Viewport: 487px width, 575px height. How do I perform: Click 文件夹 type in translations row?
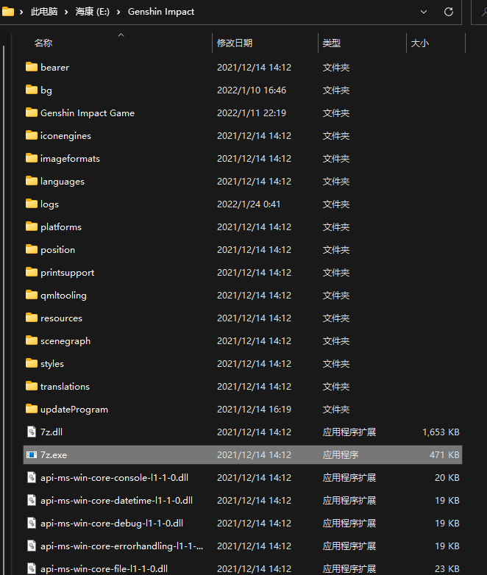tap(335, 387)
